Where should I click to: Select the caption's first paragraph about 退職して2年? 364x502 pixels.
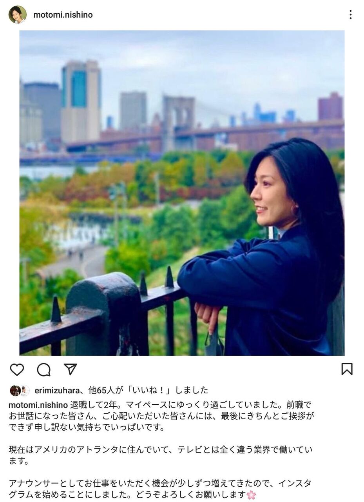(161, 416)
